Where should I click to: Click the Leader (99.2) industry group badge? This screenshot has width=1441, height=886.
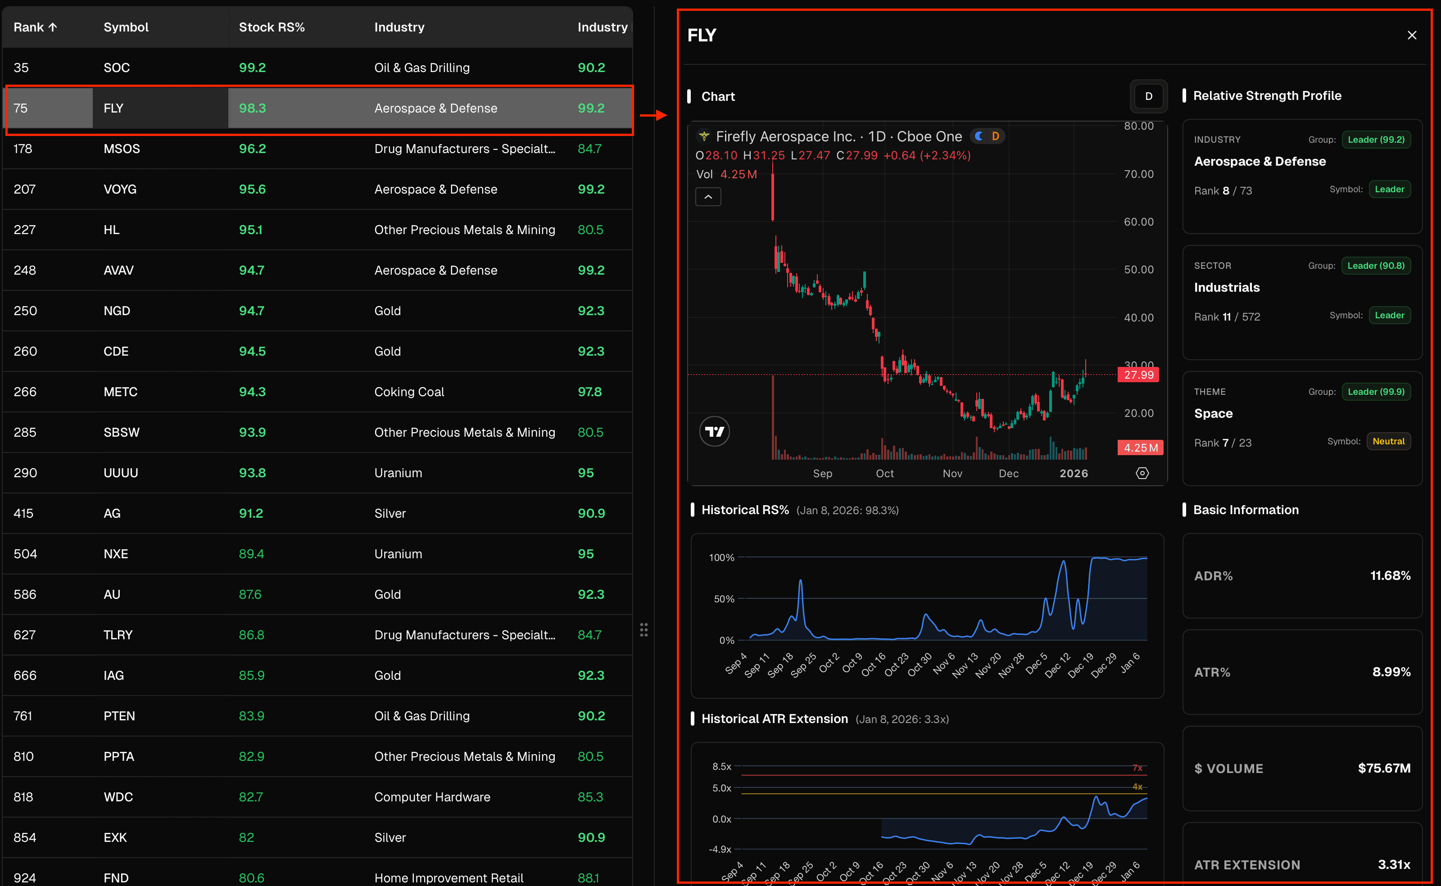click(x=1376, y=140)
